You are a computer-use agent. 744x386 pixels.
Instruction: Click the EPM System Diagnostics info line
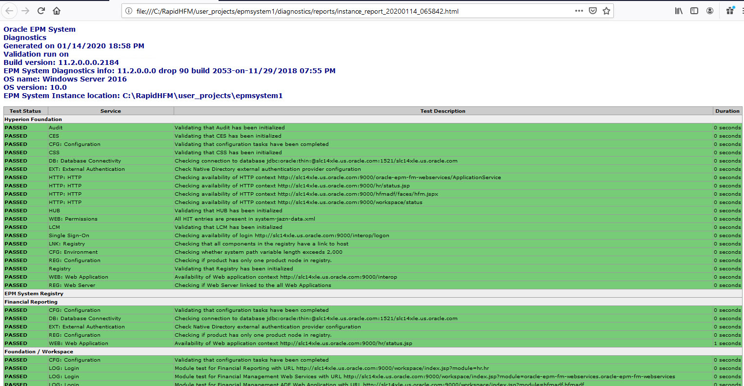[x=169, y=71]
